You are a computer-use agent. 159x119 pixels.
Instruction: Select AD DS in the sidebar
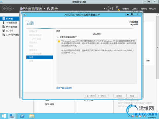click(10, 30)
